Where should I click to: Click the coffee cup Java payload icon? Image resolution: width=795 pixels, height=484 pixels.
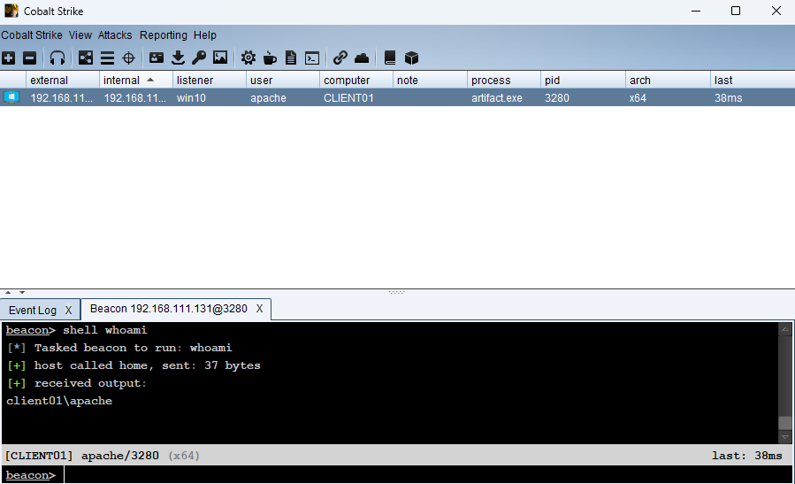270,58
